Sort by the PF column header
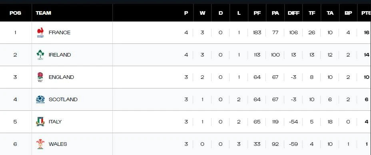Viewport: 371px width, 155px height. point(257,13)
